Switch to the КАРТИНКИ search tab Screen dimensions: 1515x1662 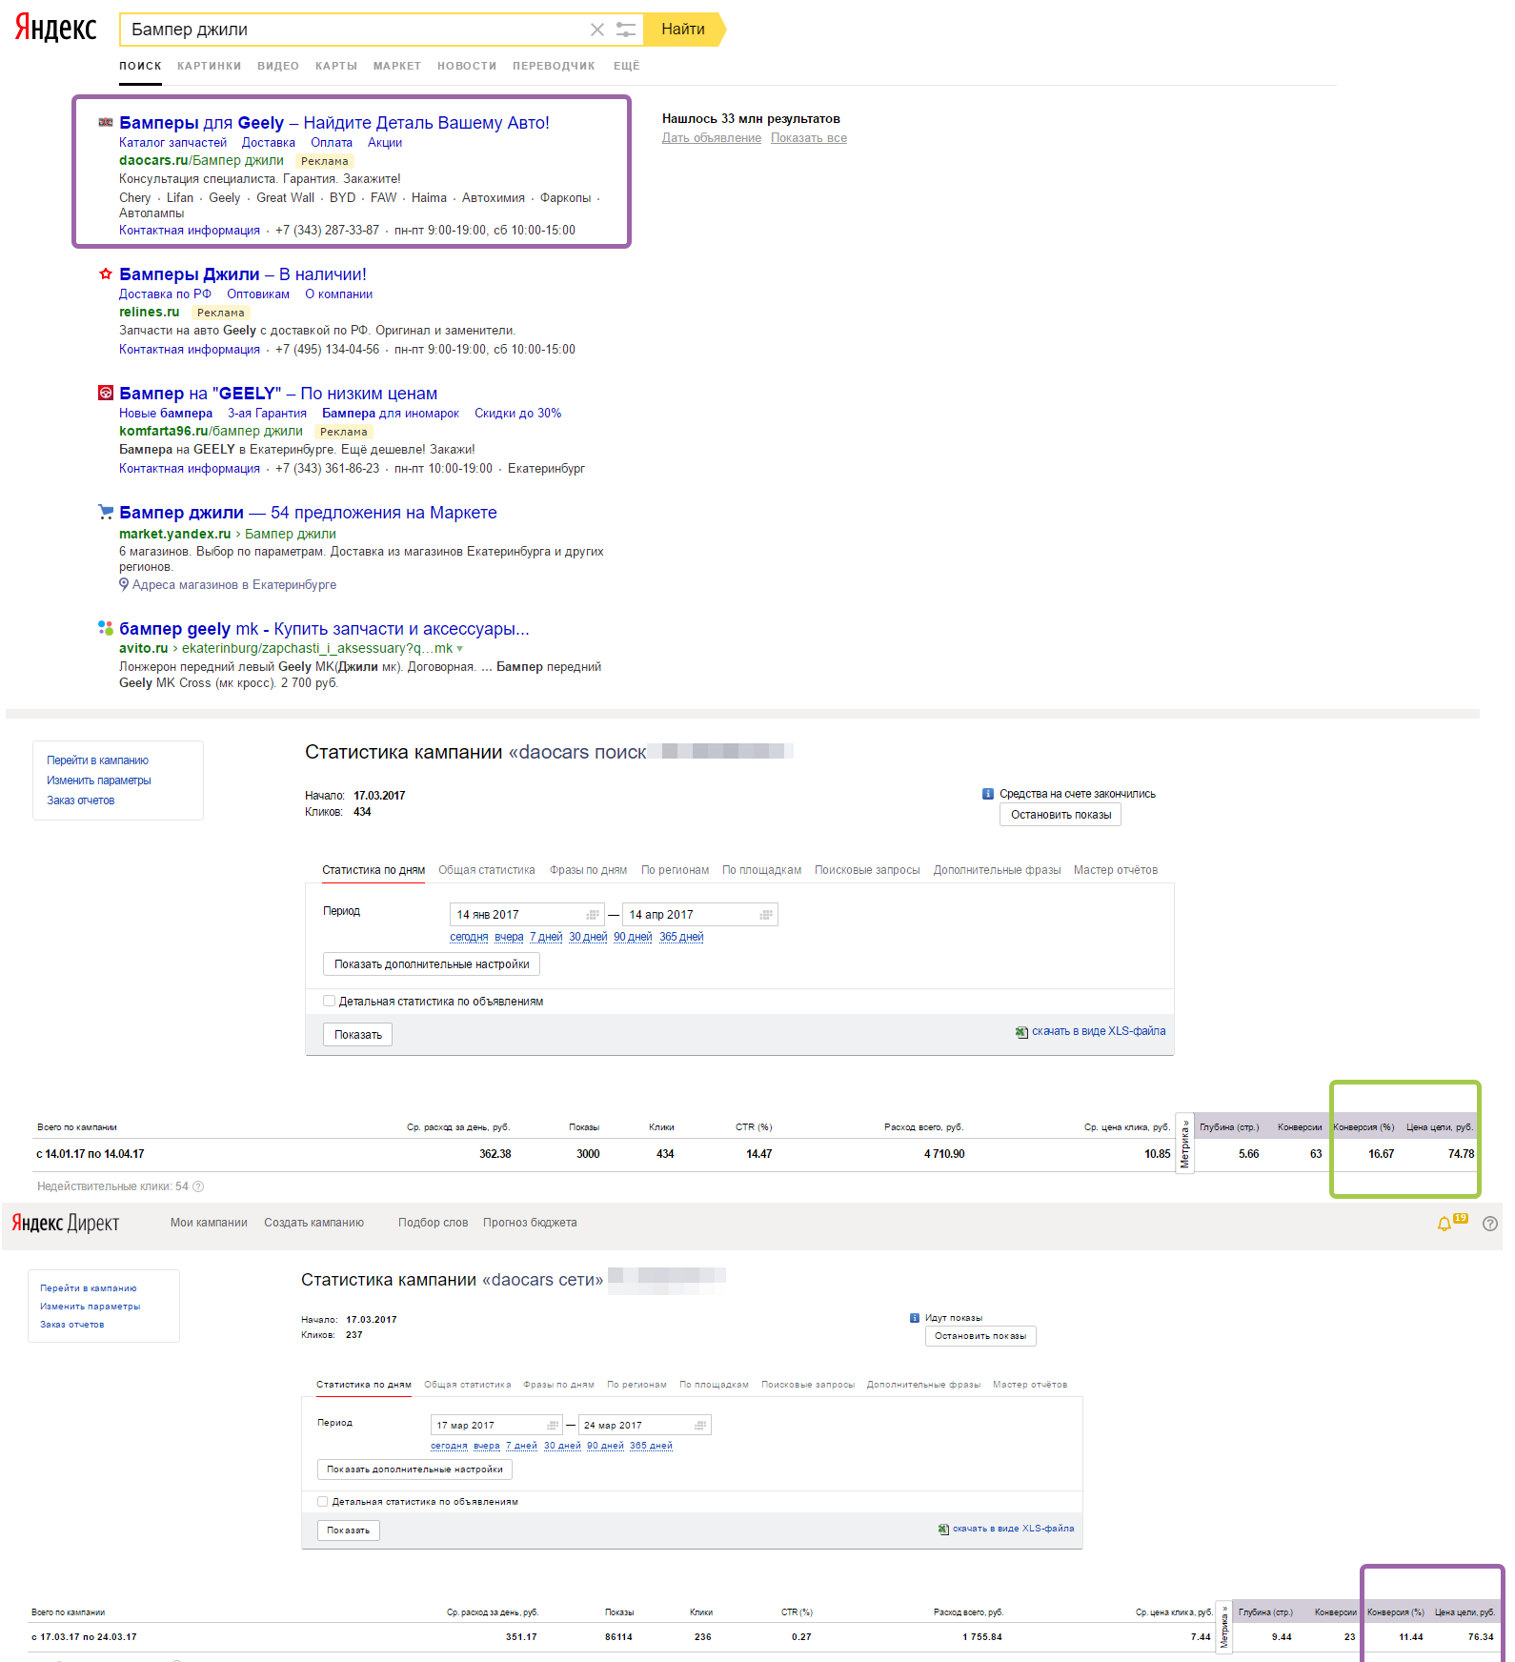click(210, 67)
